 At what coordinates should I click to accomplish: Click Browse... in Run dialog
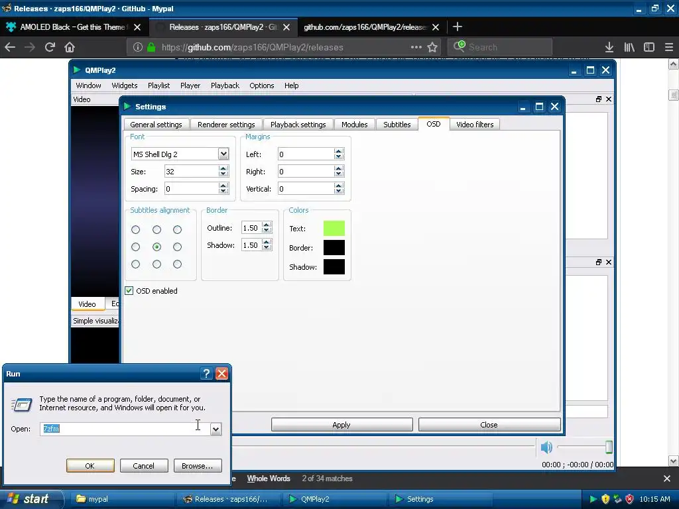[198, 466]
